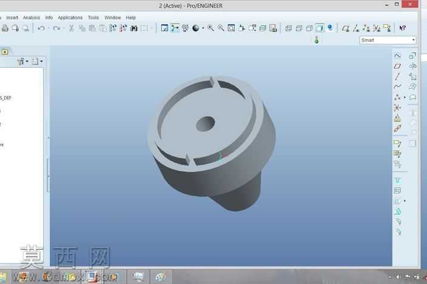
Task: Toggle datum axes display
Action: (356, 28)
